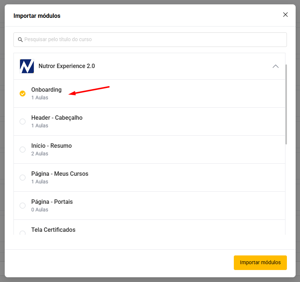300x282 pixels.
Task: Click the Onboarding module title text
Action: point(46,90)
